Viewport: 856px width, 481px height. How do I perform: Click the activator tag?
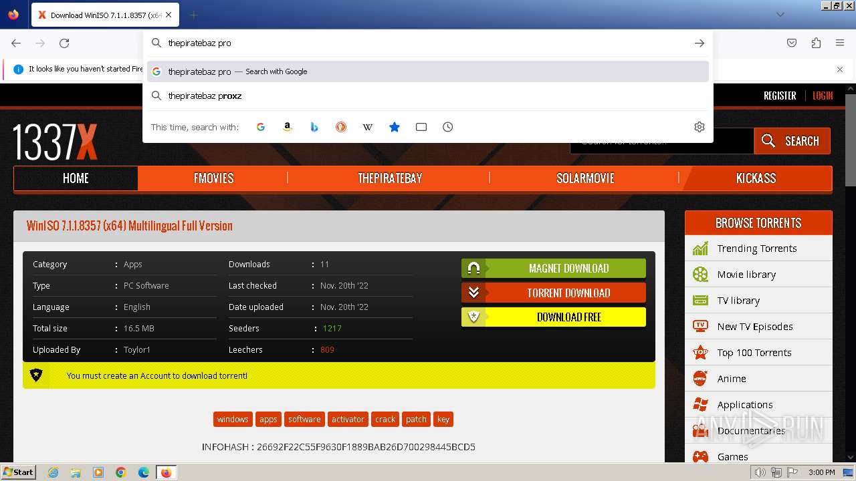tap(348, 420)
